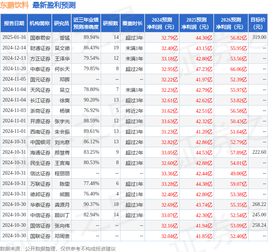
Task: Click target price 245.00
Action: [259, 215]
